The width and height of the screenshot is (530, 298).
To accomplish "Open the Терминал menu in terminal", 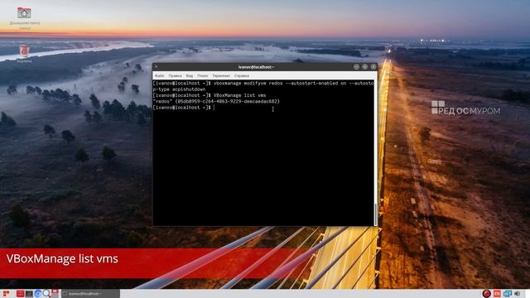I will pyautogui.click(x=221, y=75).
